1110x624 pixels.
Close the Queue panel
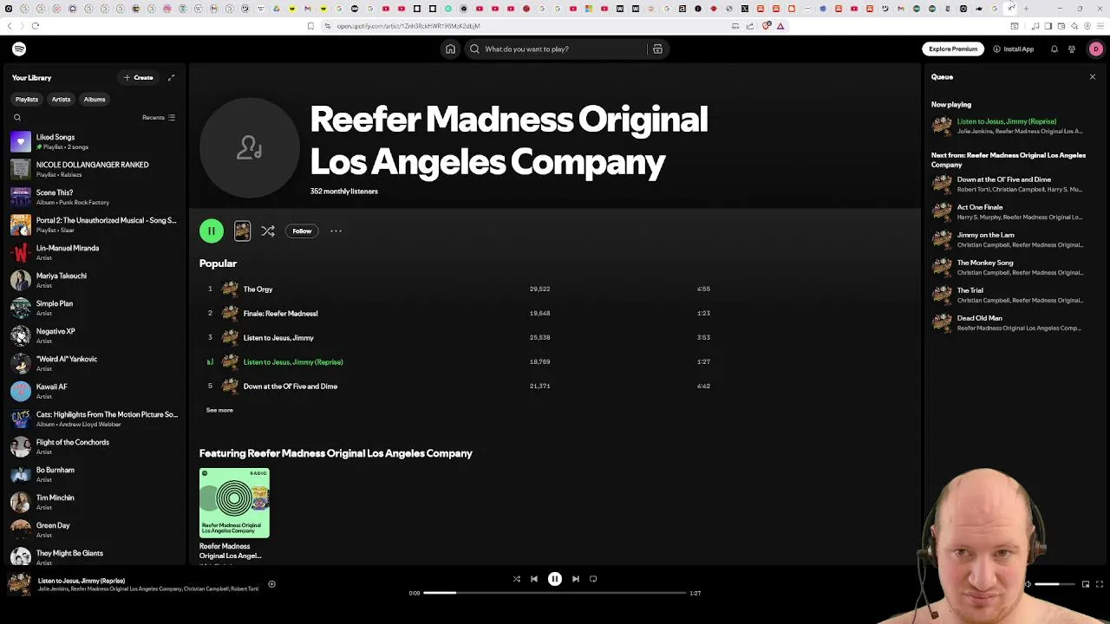tap(1093, 77)
